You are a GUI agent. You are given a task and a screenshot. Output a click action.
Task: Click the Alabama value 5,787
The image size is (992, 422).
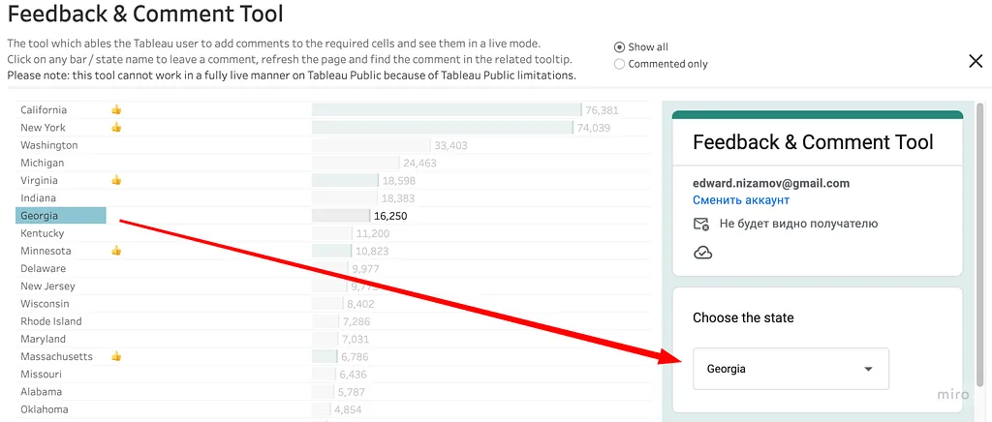pyautogui.click(x=351, y=392)
